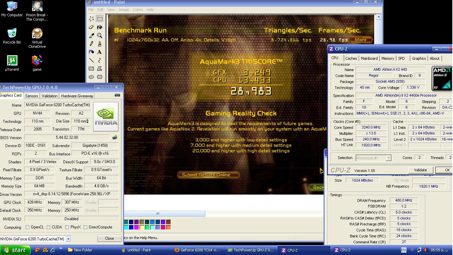Enable the OpenCL checkbox in GPU-Z

[x=28, y=227]
